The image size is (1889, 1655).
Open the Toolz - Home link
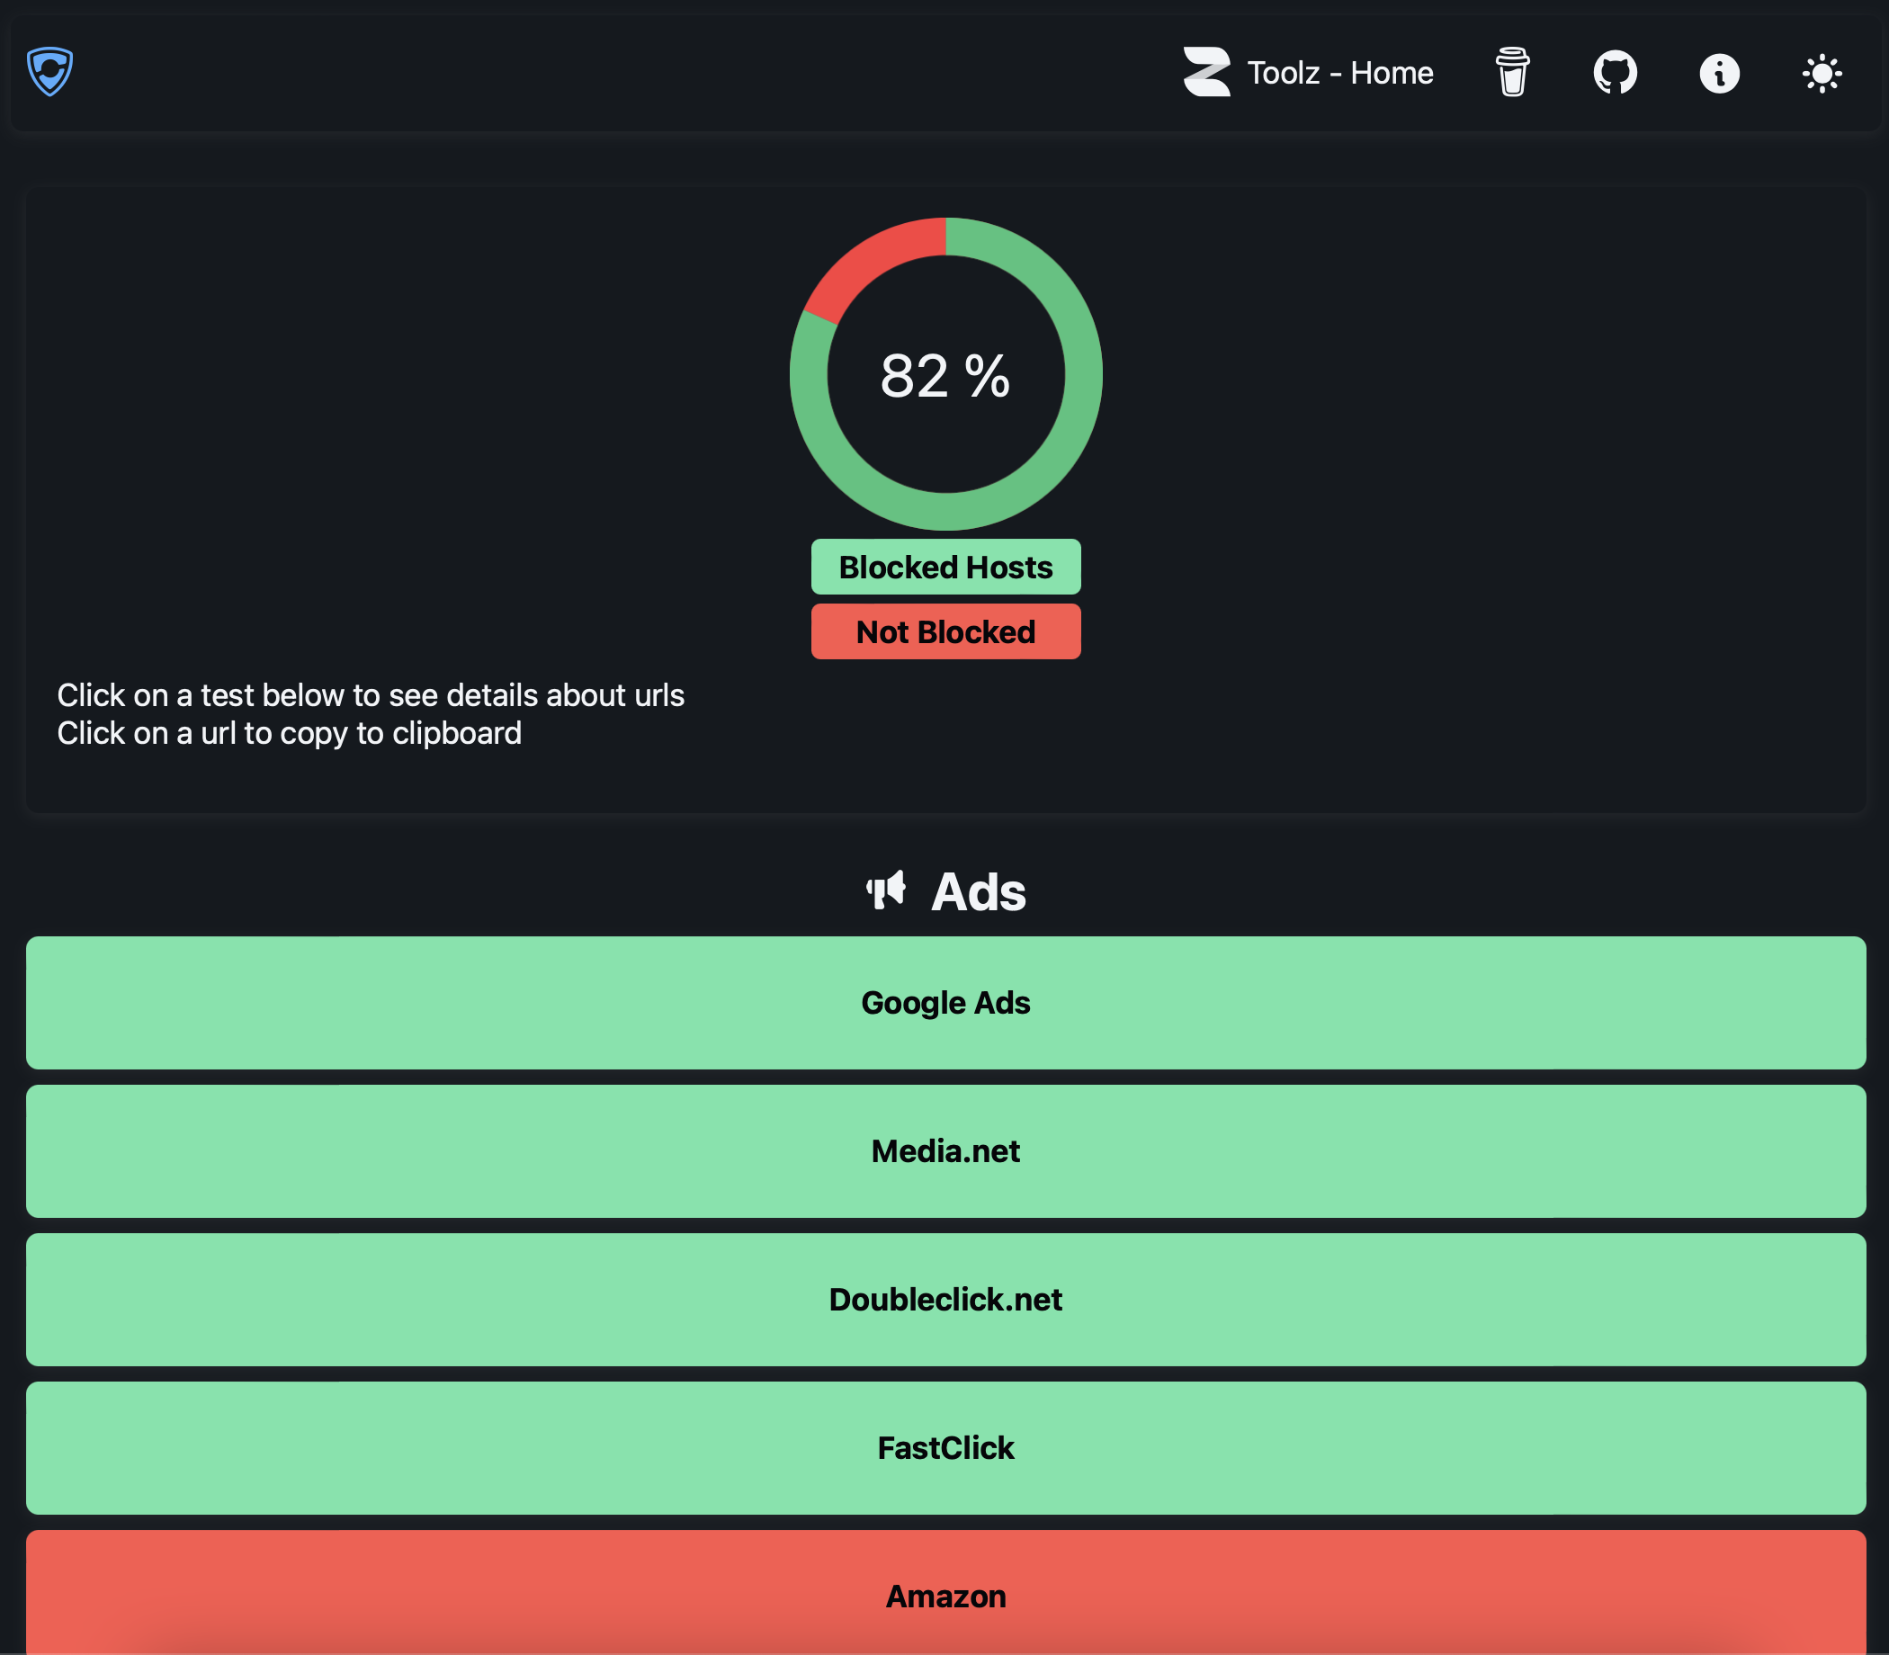coord(1339,72)
